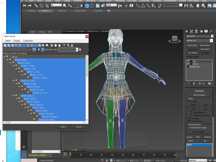Disable DQ Skinning Toggle checkbox
This screenshot has height=162, width=216.
point(189,127)
